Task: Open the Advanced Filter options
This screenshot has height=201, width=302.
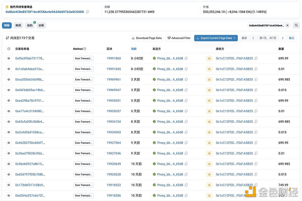Action: (x=179, y=38)
